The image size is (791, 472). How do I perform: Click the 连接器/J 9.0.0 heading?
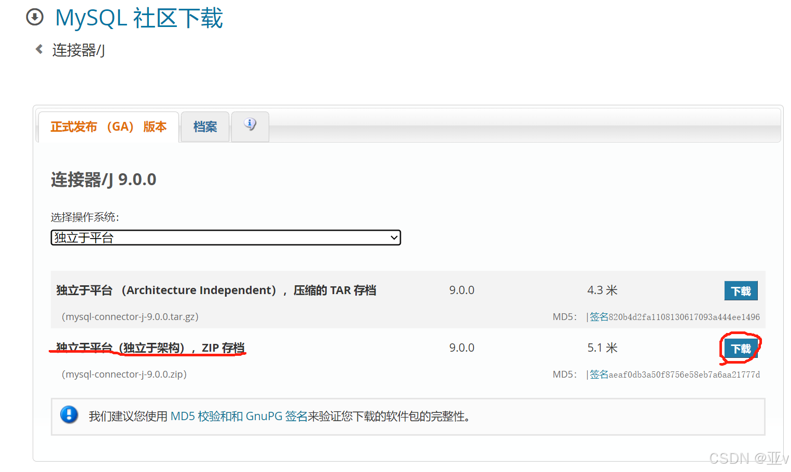(104, 179)
